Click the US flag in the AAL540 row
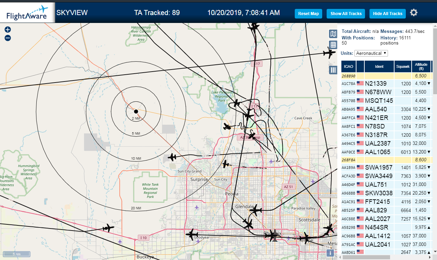The width and height of the screenshot is (437, 260). [x=360, y=109]
